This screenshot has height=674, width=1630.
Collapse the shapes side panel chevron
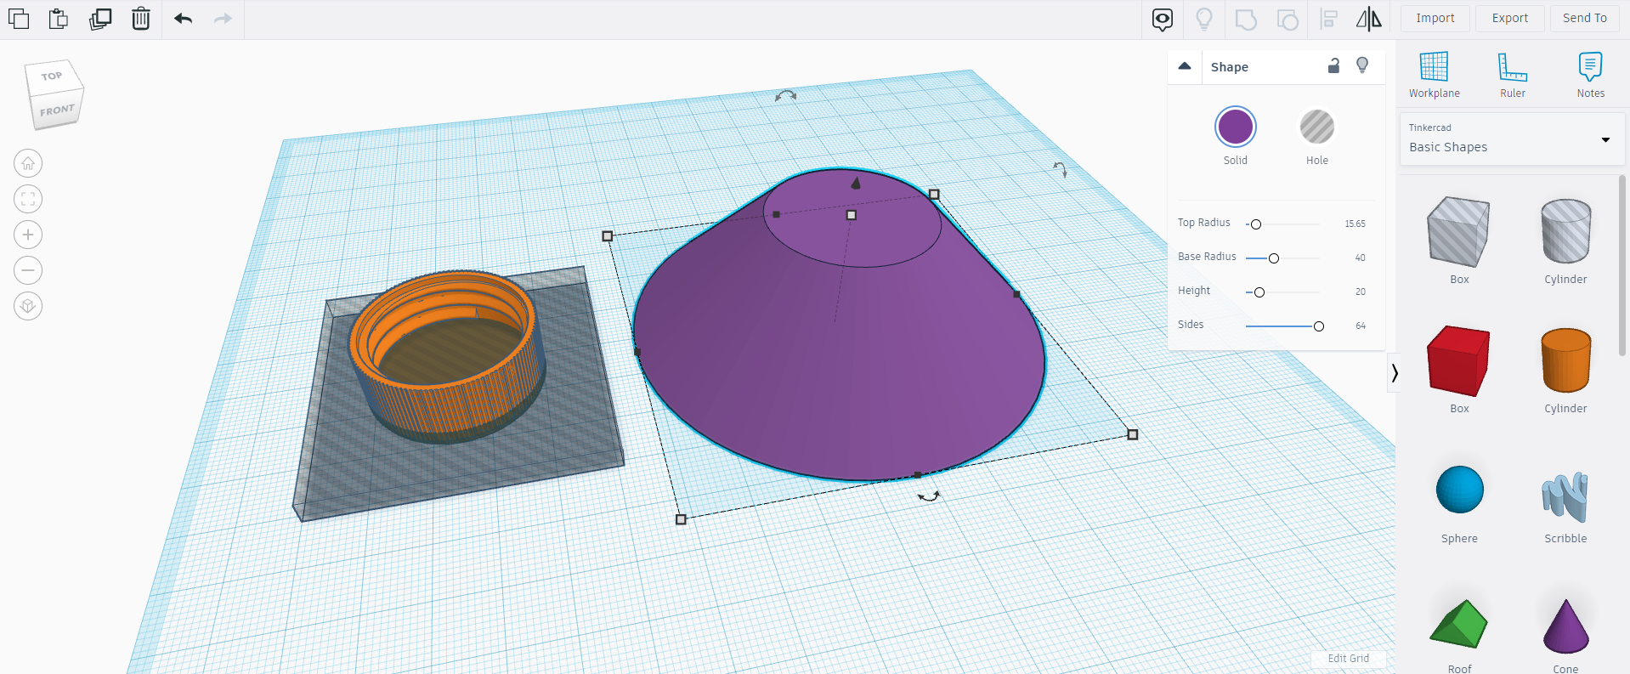point(1394,373)
